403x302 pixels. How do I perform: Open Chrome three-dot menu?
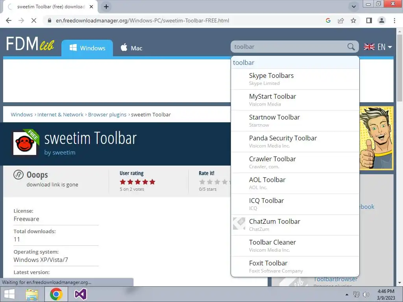[x=394, y=20]
